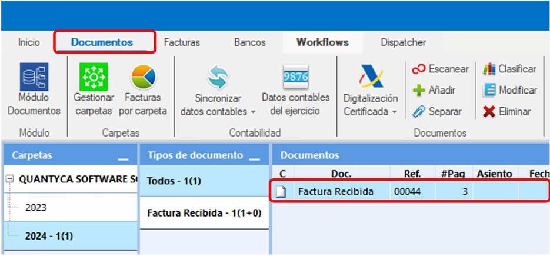Click the Eliminar button label
The width and height of the screenshot is (550, 256).
(515, 112)
